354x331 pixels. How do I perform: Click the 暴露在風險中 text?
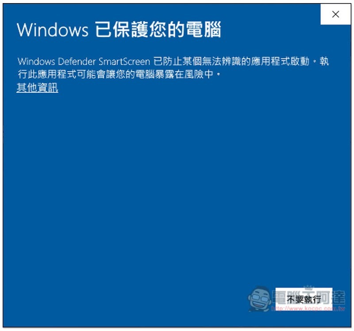coord(184,74)
